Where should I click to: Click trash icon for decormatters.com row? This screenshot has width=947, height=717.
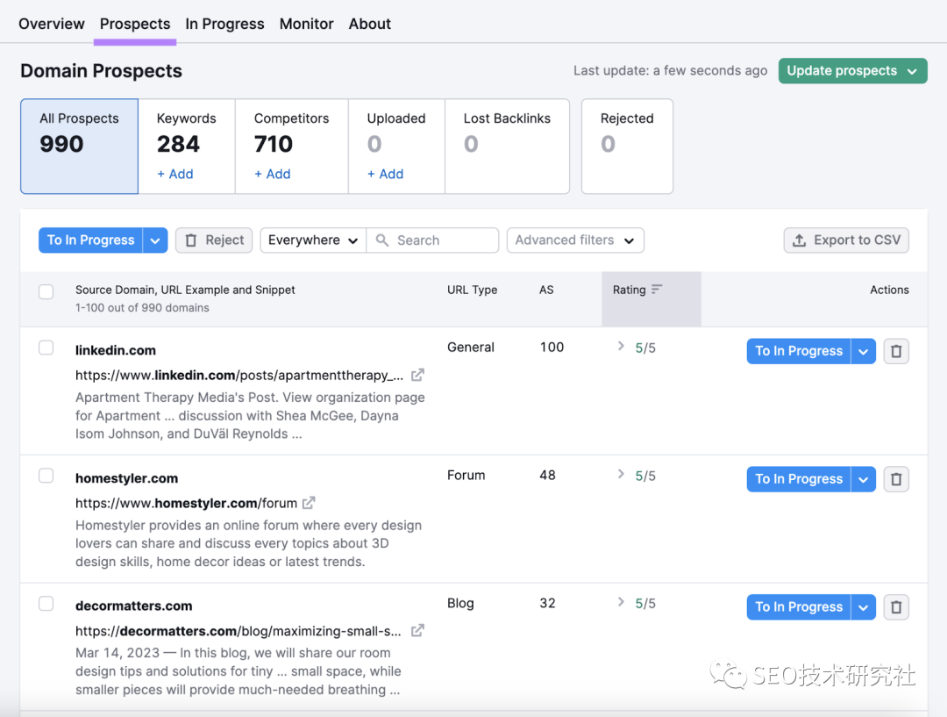point(895,607)
